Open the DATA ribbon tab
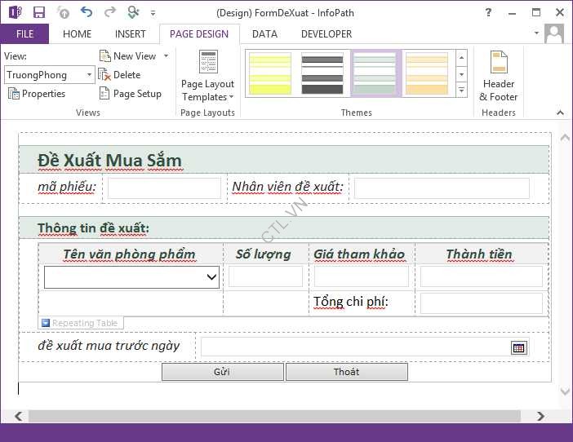Screen dimensions: 573x442 (264, 34)
